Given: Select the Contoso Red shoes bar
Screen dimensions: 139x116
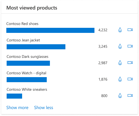Looking at the screenshot, I should (x=50, y=30).
